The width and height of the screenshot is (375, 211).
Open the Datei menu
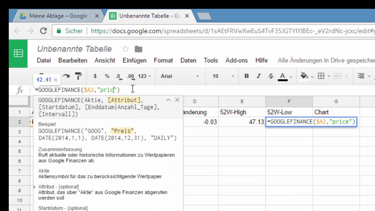click(x=44, y=60)
